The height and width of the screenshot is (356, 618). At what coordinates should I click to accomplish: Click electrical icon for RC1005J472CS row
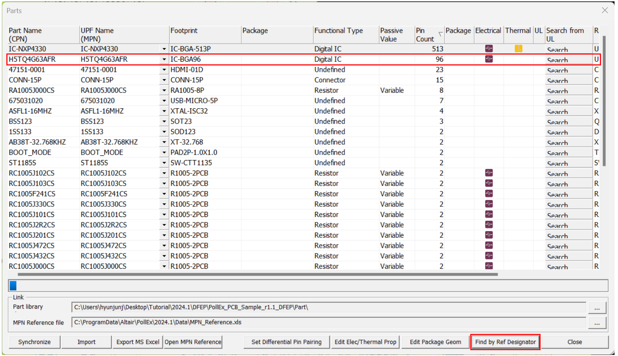pos(489,245)
